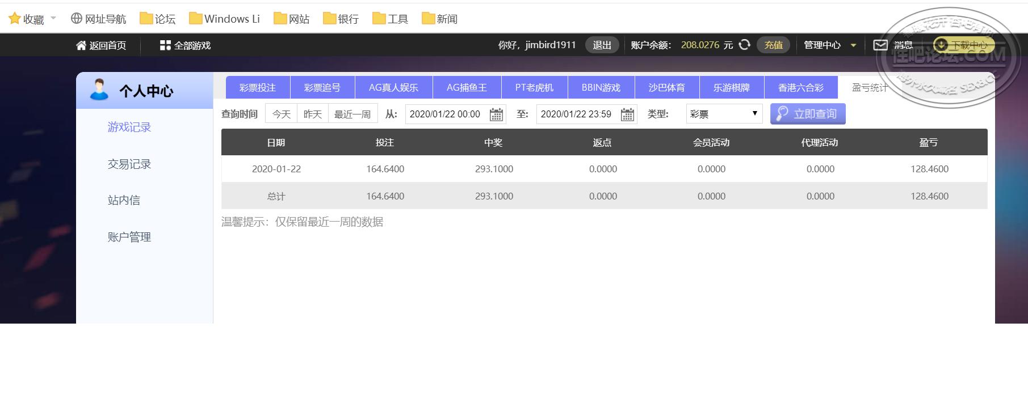Select the 今天 time filter
Image resolution: width=1028 pixels, height=395 pixels.
point(282,114)
